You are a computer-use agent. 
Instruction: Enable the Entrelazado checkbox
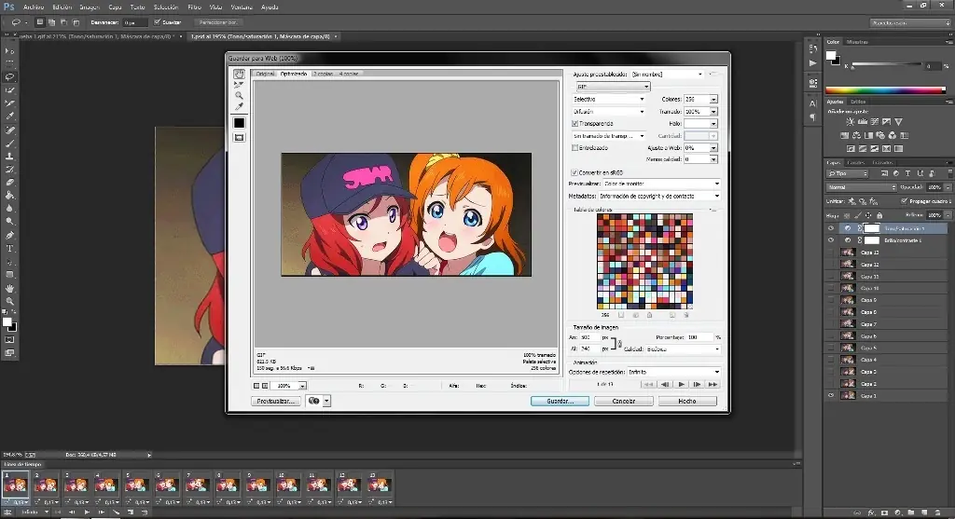tap(574, 147)
